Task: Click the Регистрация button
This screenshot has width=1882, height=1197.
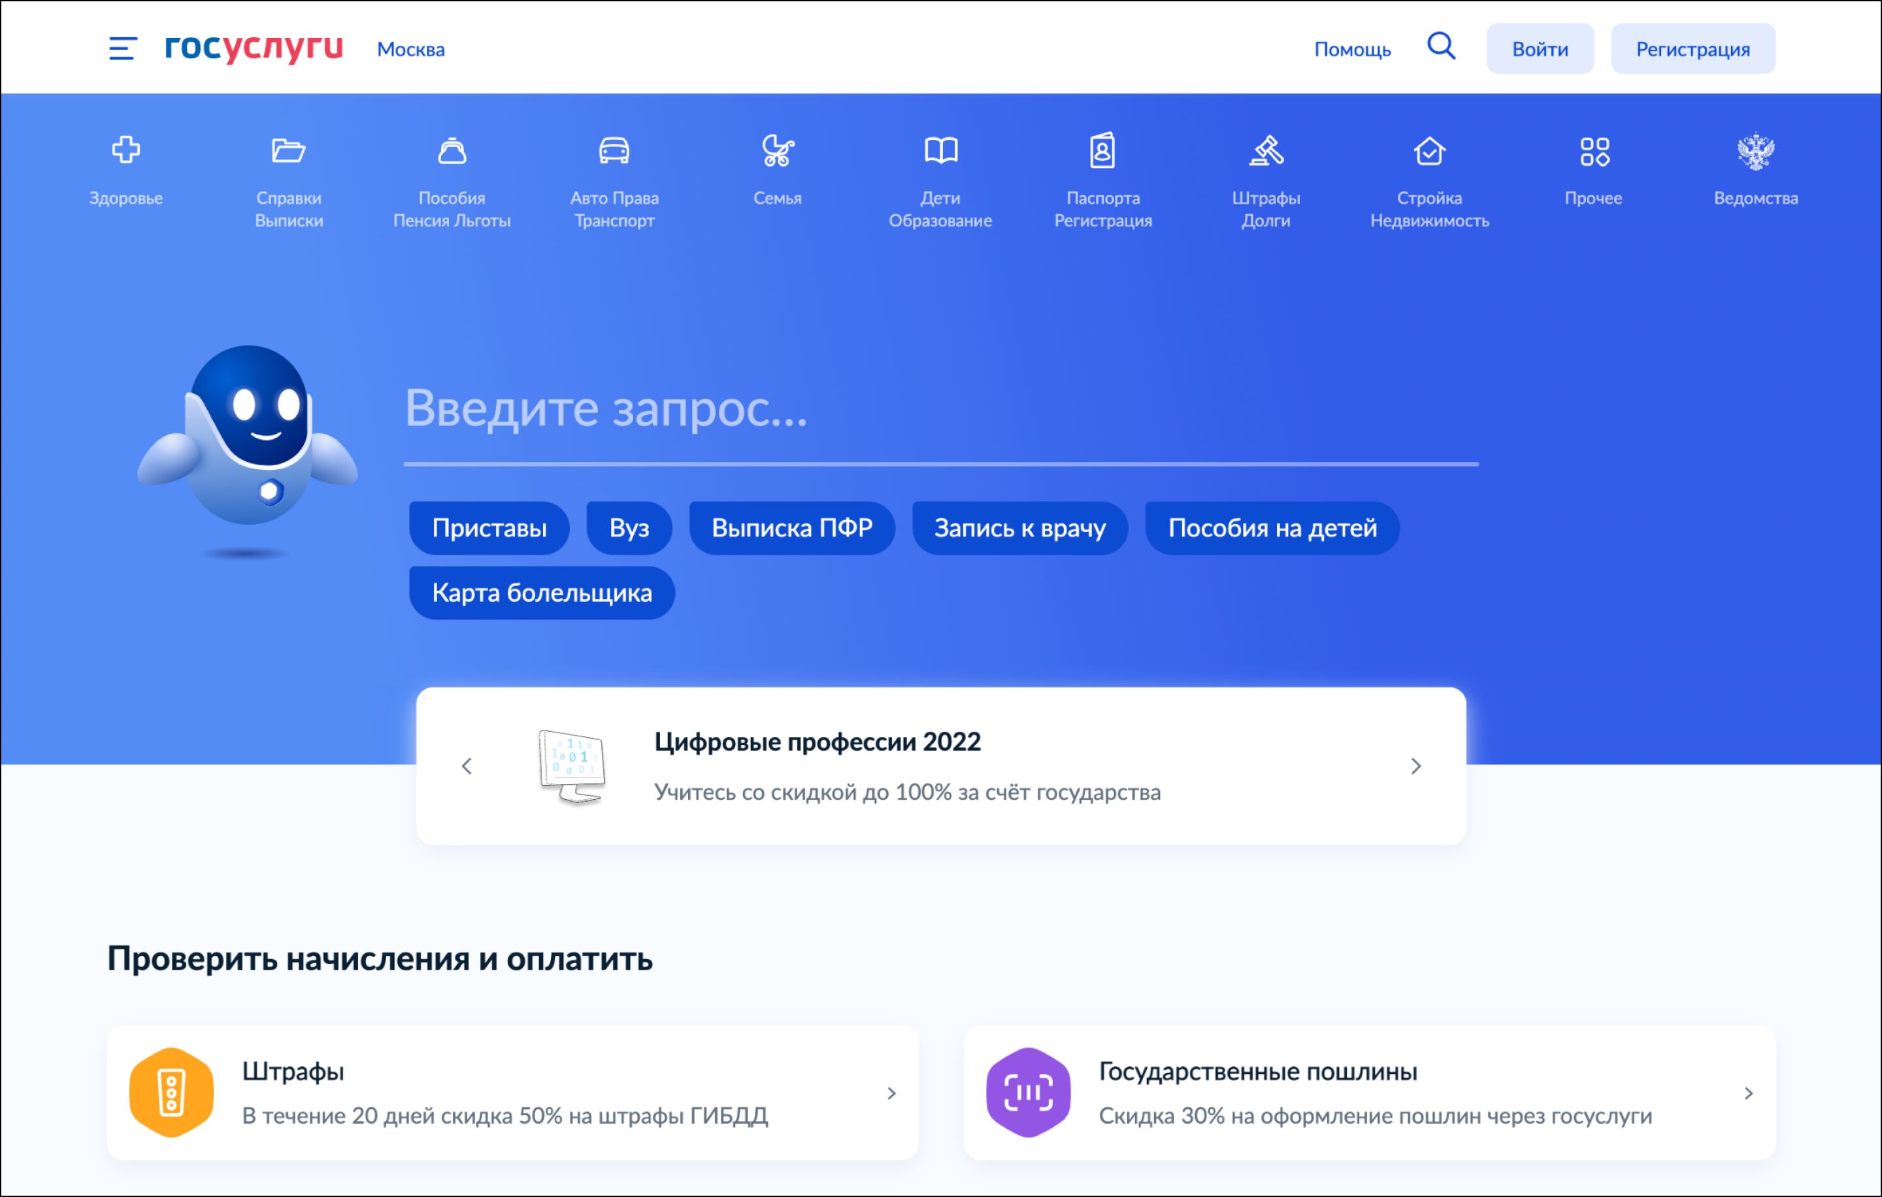Action: pyautogui.click(x=1693, y=49)
